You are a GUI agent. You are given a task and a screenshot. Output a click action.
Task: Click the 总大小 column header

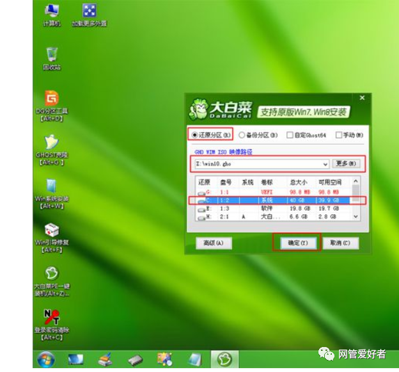[x=299, y=182]
